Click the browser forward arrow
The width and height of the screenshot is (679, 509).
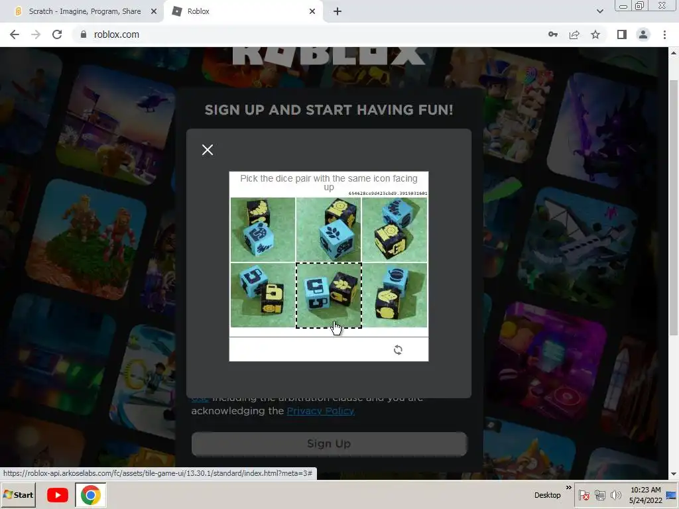36,34
